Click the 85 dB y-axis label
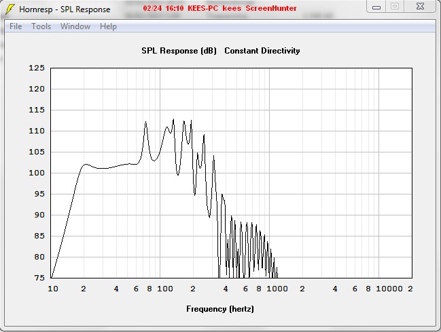The height and width of the screenshot is (332, 441). [39, 236]
